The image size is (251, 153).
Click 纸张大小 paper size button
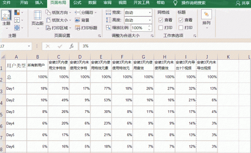click(58, 20)
